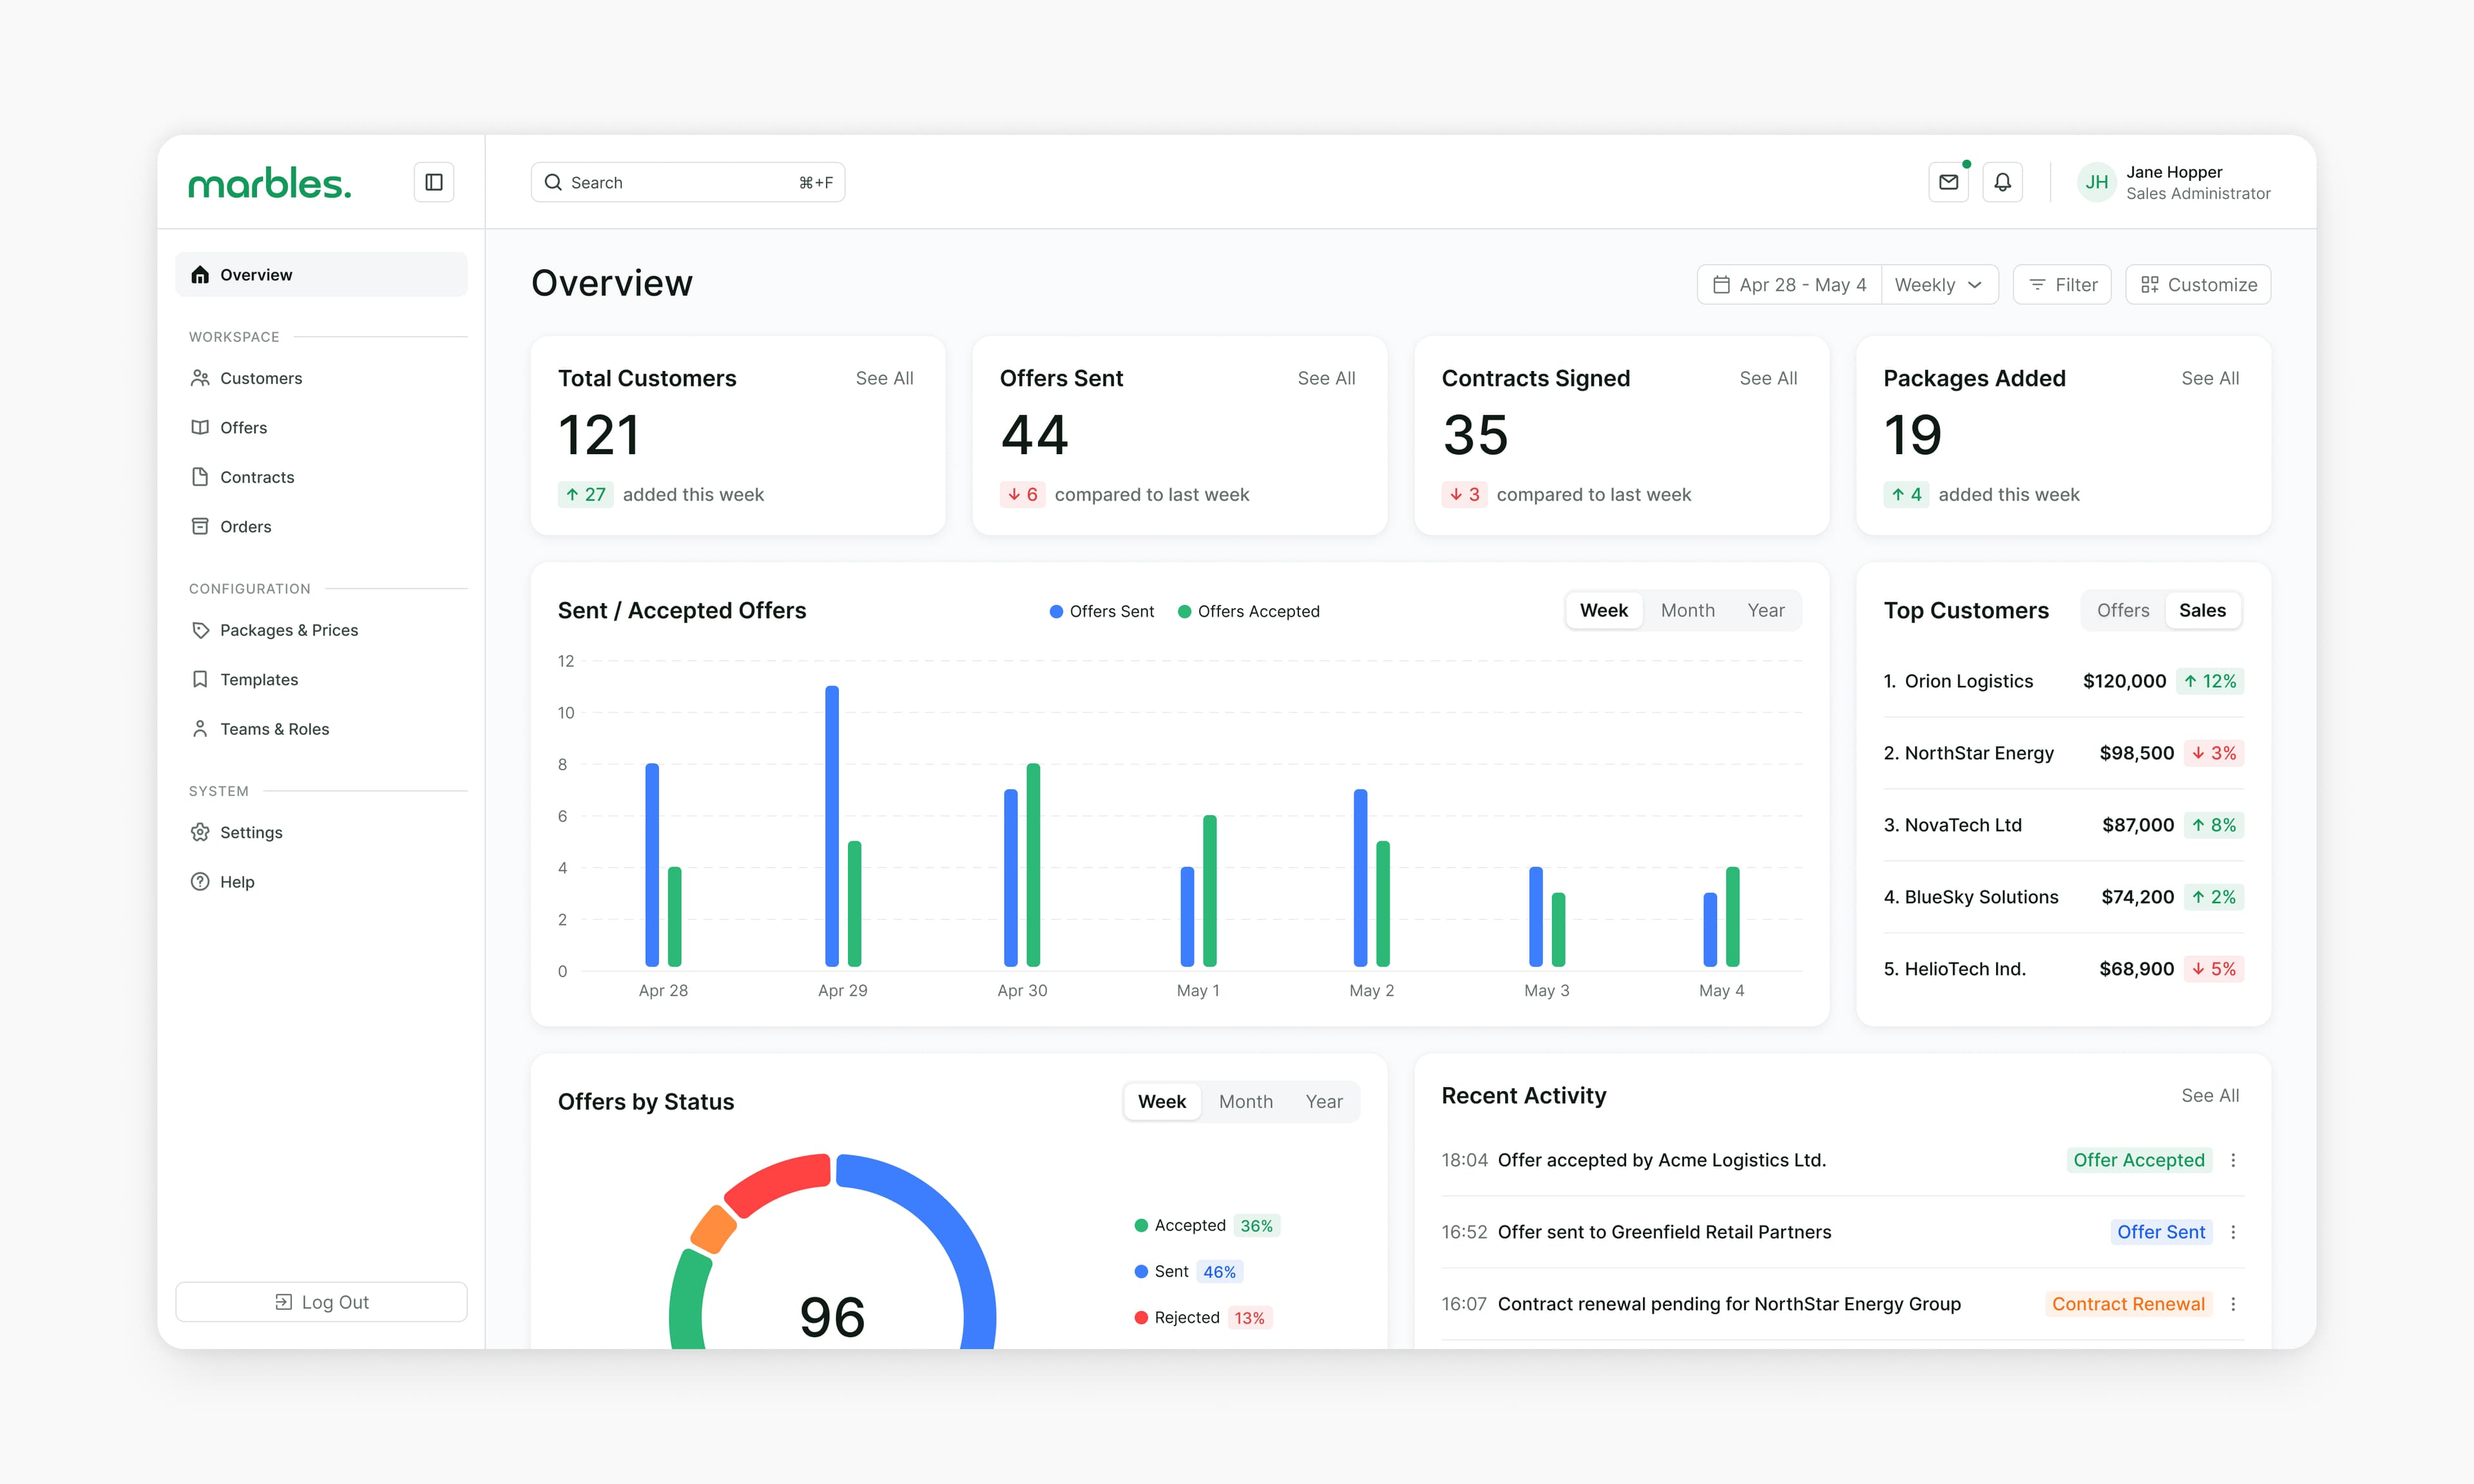Click the Offer Accepted status tag
The width and height of the screenshot is (2474, 1484).
coord(2139,1160)
